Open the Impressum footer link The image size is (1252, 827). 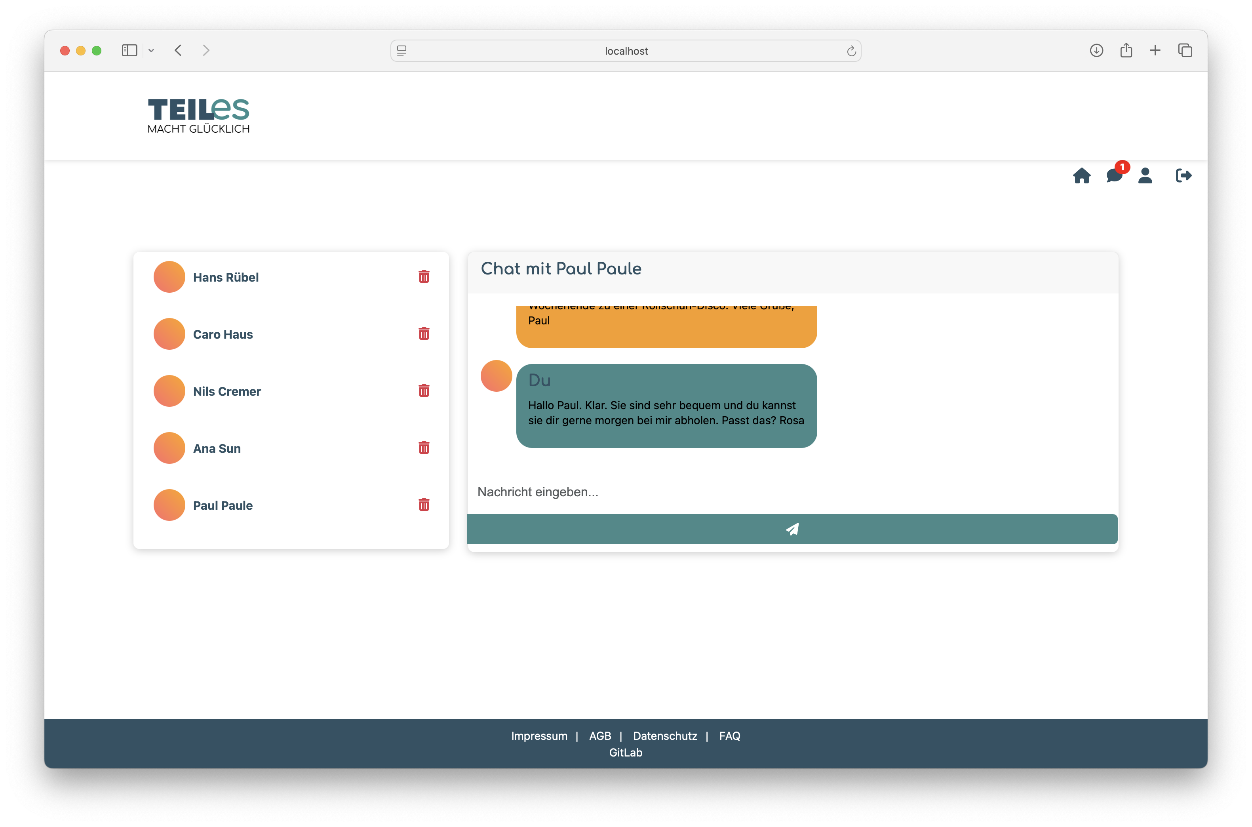[x=539, y=736]
